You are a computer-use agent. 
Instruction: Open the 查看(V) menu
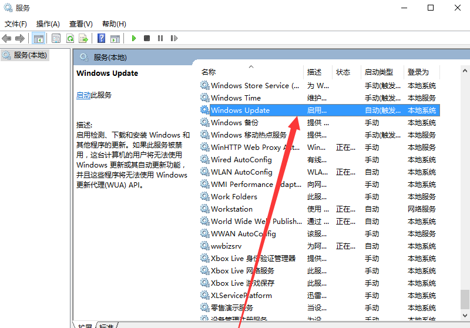[x=80, y=24]
